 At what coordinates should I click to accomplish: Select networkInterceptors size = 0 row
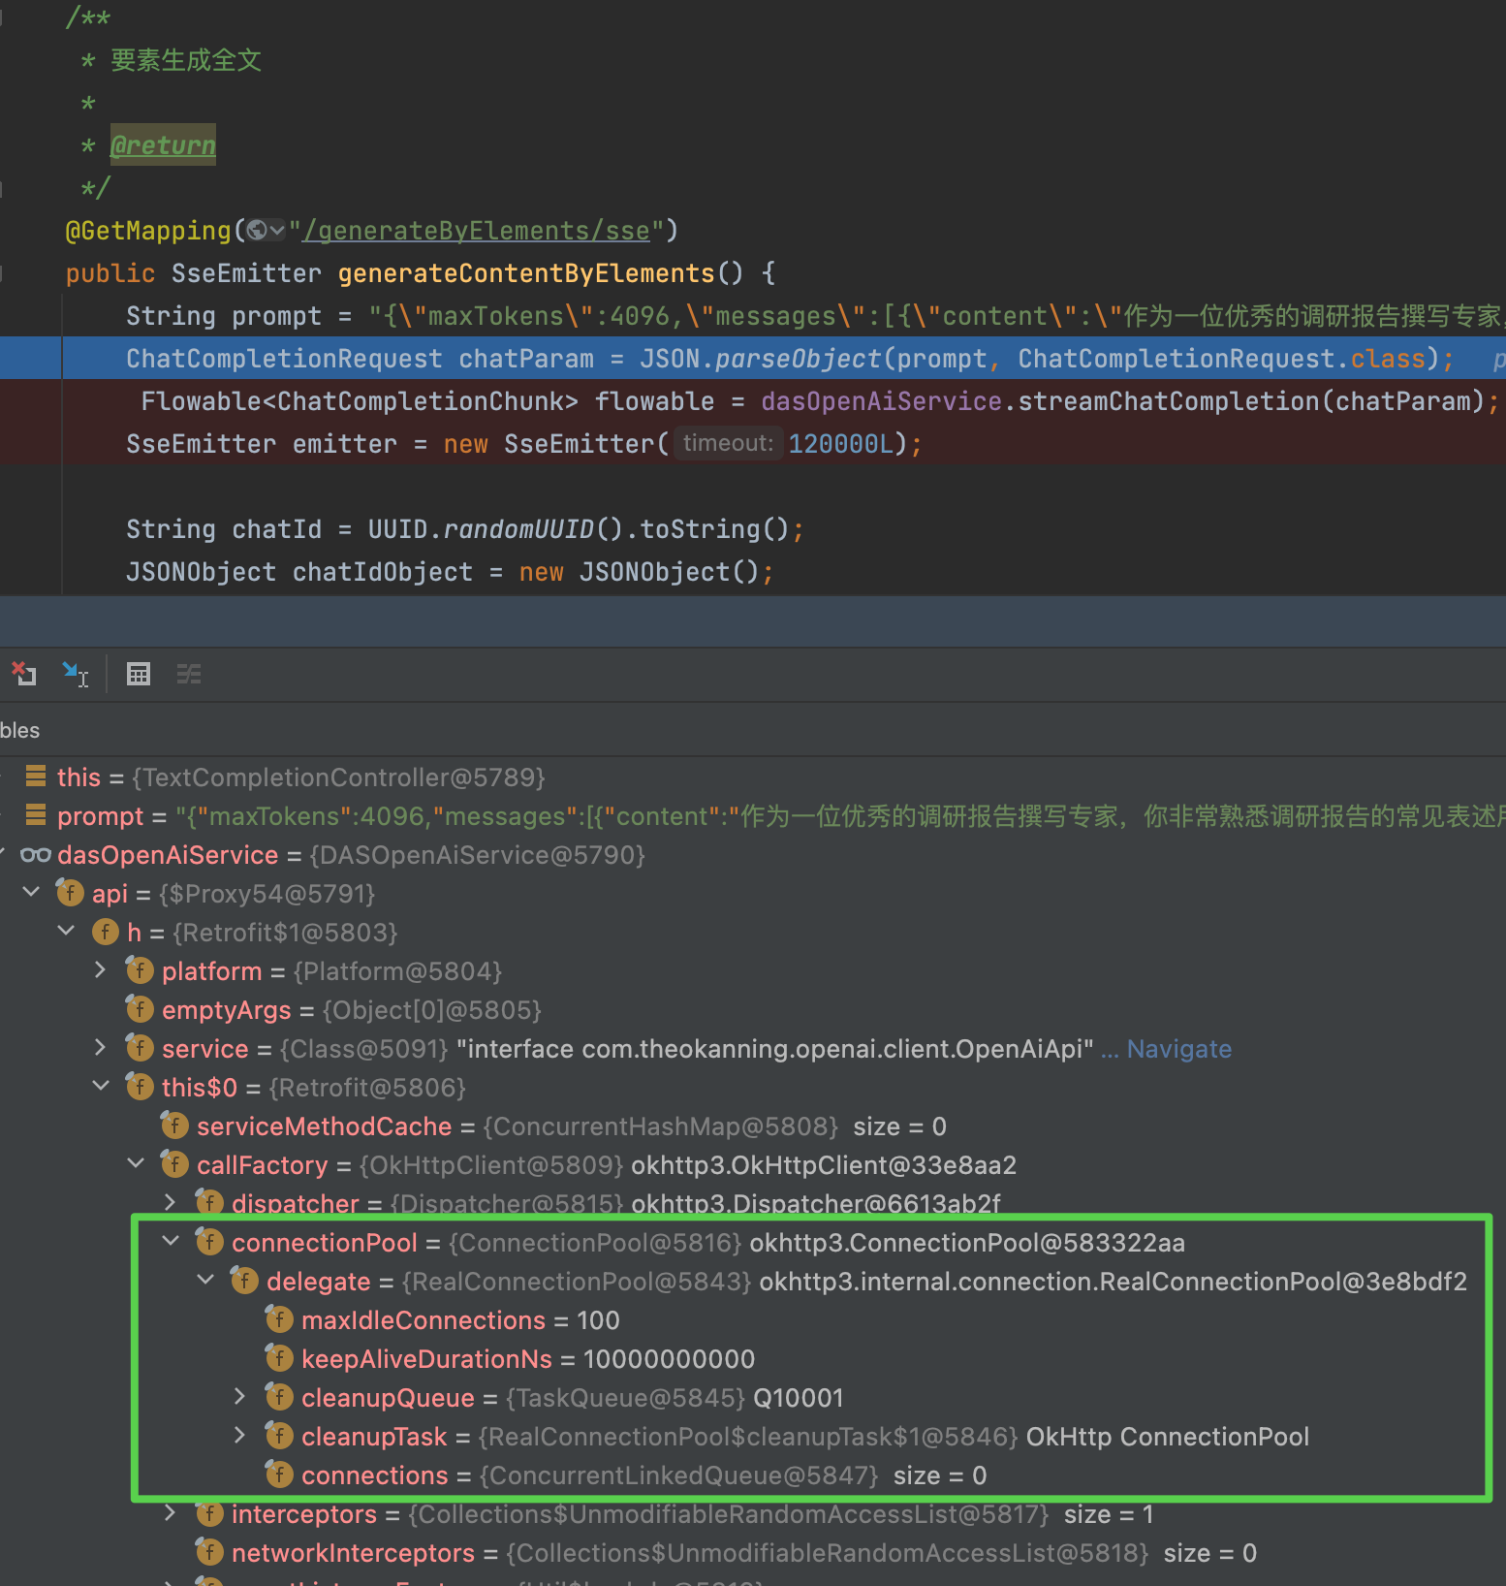(x=753, y=1553)
